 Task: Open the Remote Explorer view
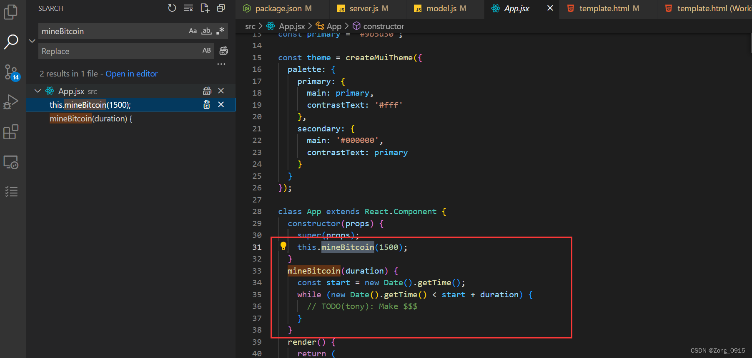pyautogui.click(x=11, y=162)
